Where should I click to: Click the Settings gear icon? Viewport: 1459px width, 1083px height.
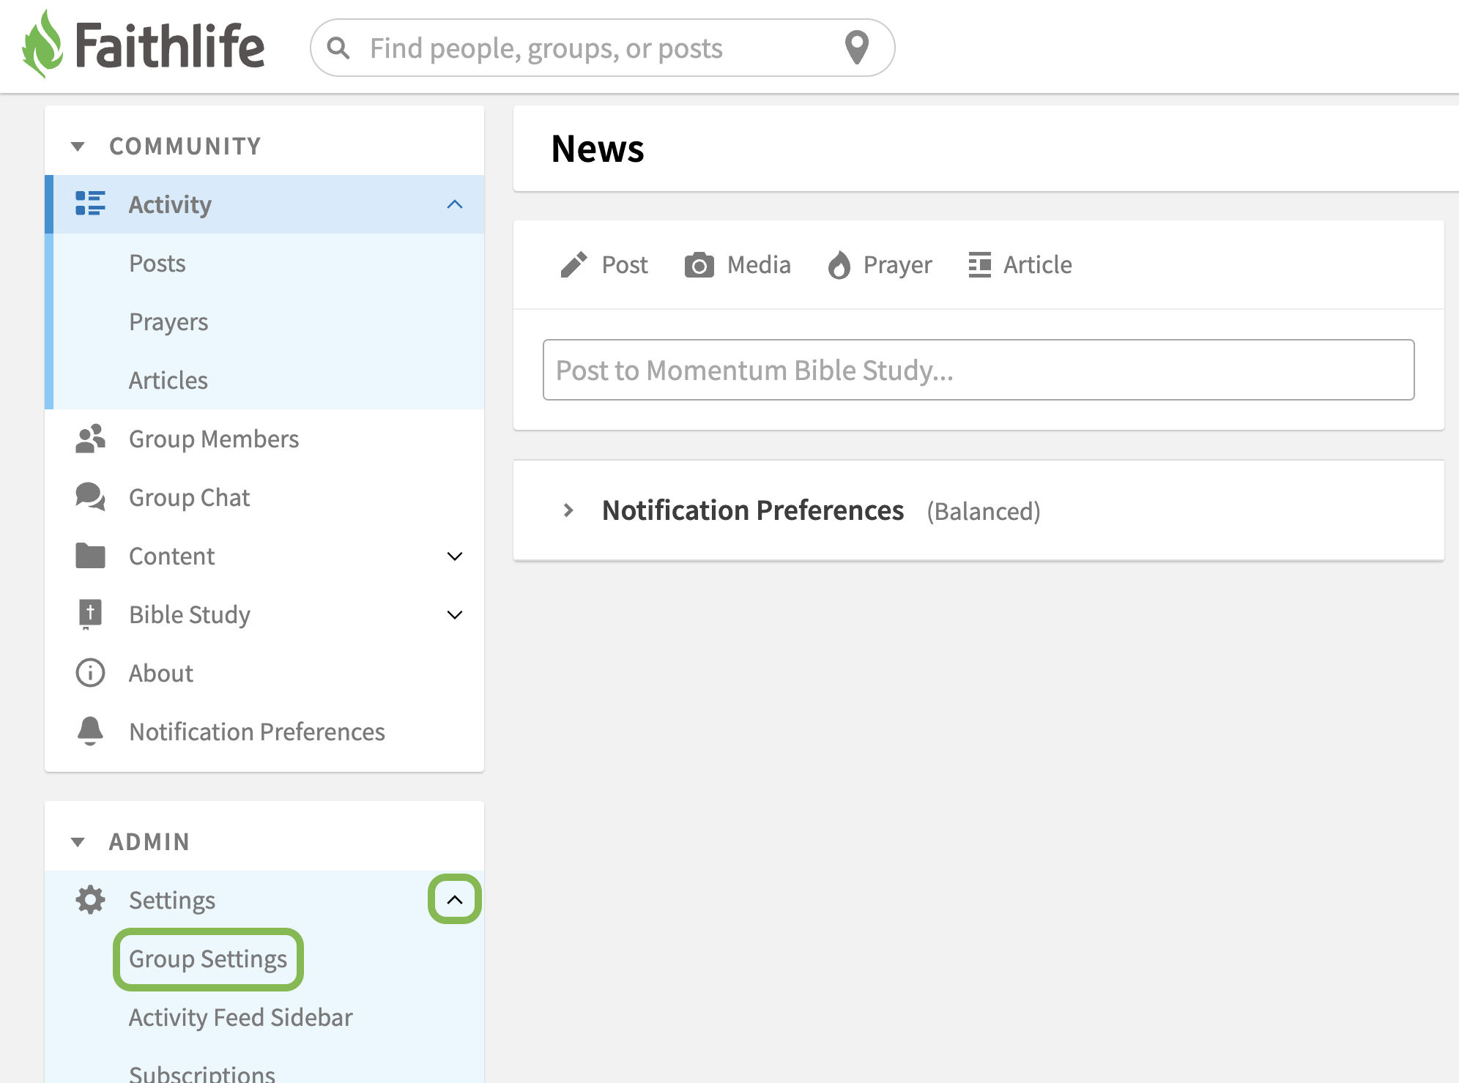[x=90, y=900]
